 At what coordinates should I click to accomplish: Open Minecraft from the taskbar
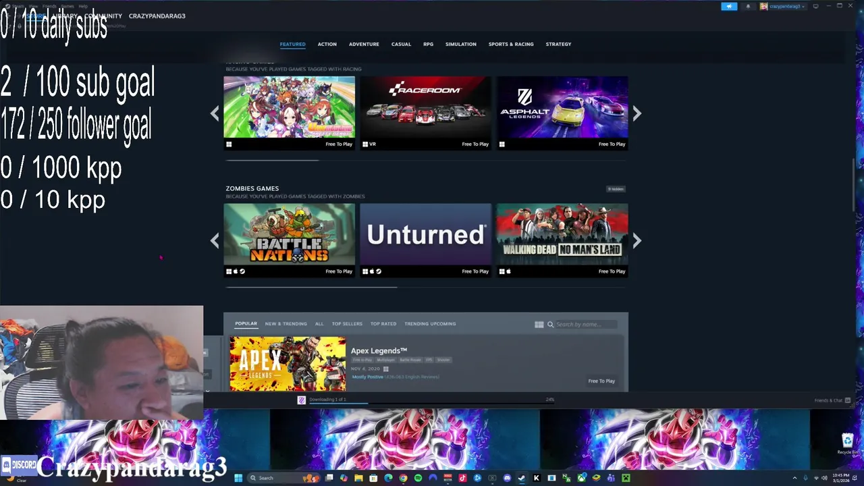626,478
